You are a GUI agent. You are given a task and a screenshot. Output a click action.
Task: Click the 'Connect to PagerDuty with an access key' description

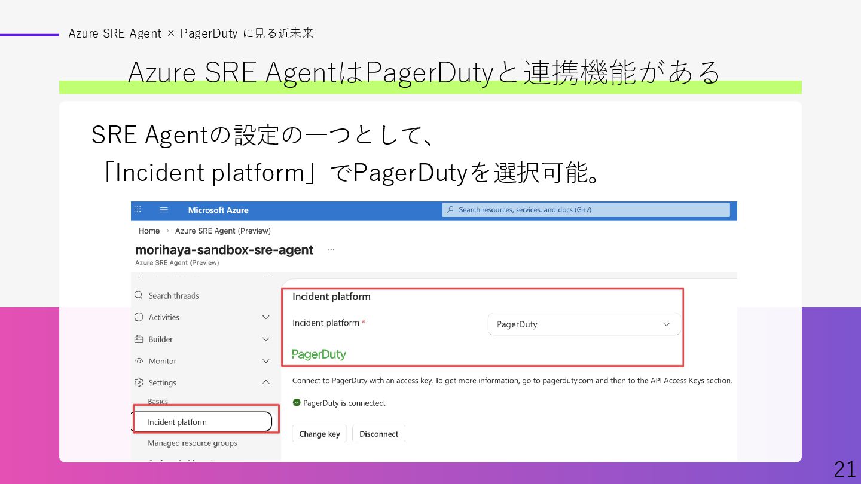[512, 381]
